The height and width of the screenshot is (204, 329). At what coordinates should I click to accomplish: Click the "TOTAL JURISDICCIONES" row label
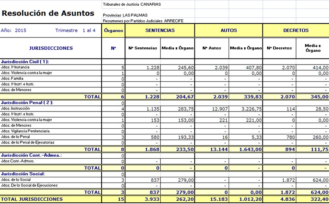(x=32, y=199)
